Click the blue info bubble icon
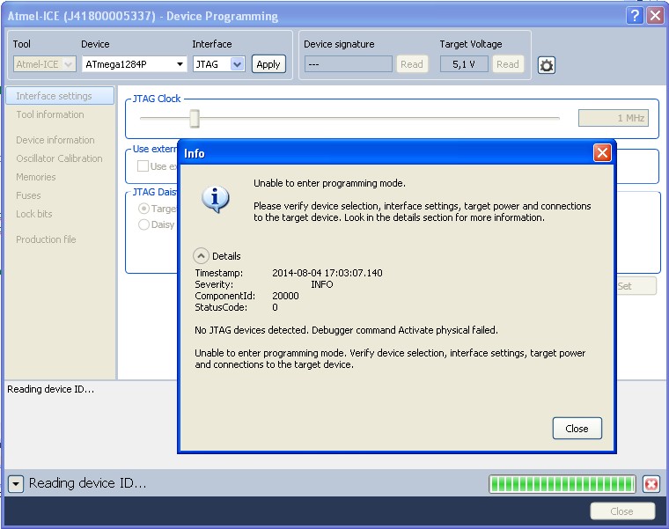Viewport: 669px width, 529px height. [x=215, y=199]
